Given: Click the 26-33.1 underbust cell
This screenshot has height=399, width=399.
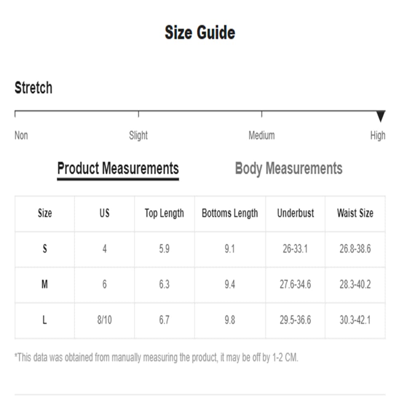Looking at the screenshot, I should click(295, 249).
